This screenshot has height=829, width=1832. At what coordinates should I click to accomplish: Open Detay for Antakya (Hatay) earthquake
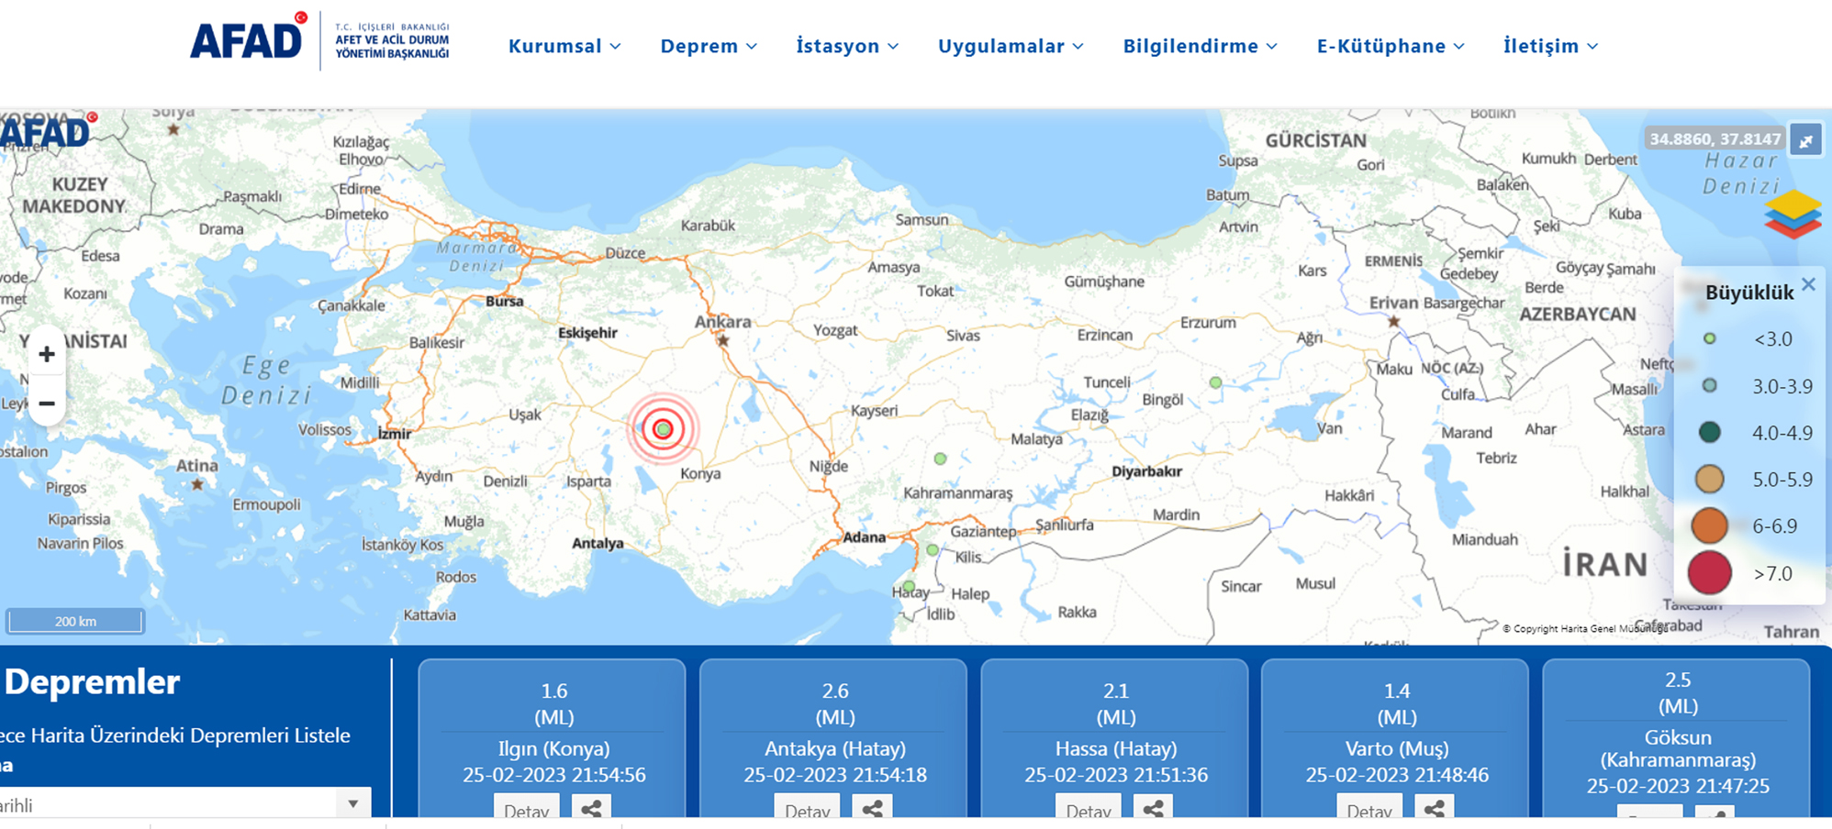pyautogui.click(x=808, y=808)
